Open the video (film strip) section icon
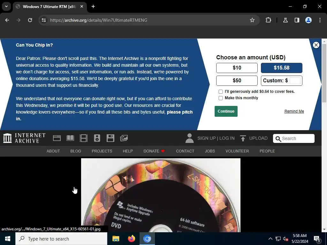The image size is (327, 245). click(84, 138)
